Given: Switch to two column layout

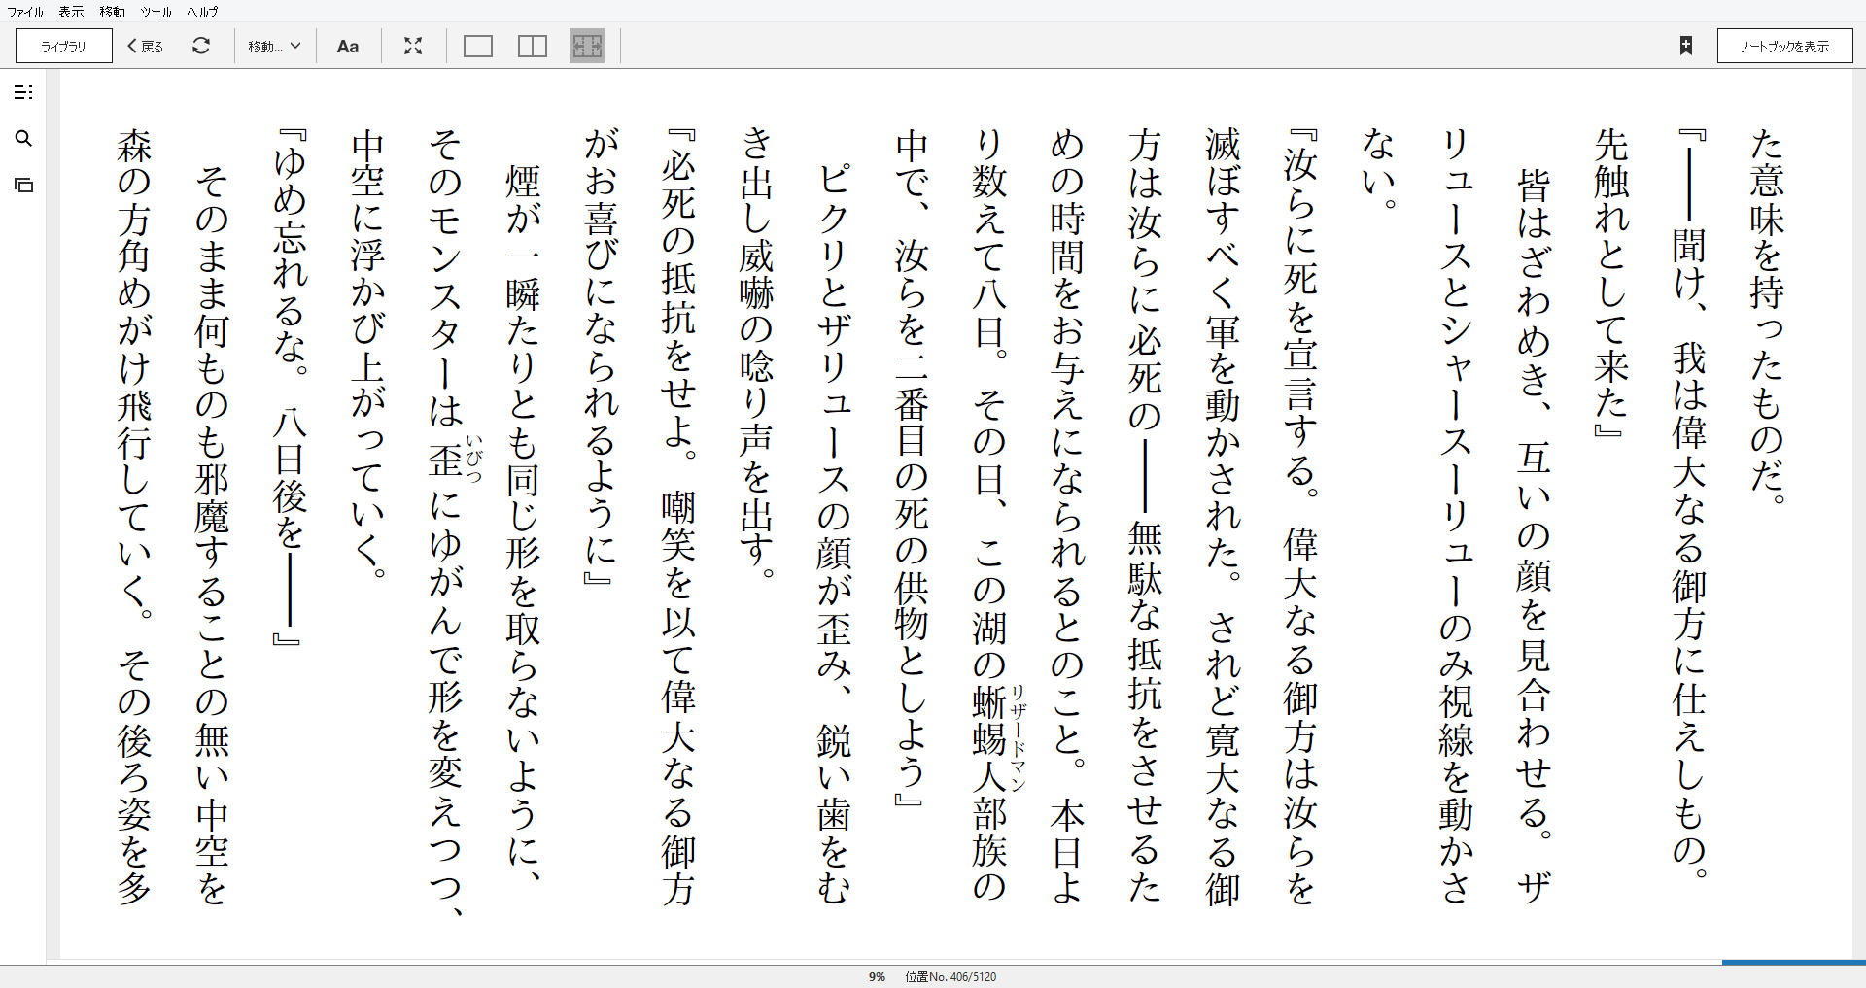Looking at the screenshot, I should pyautogui.click(x=533, y=46).
